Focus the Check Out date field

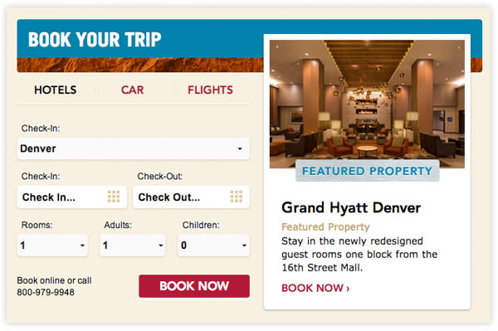(191, 197)
